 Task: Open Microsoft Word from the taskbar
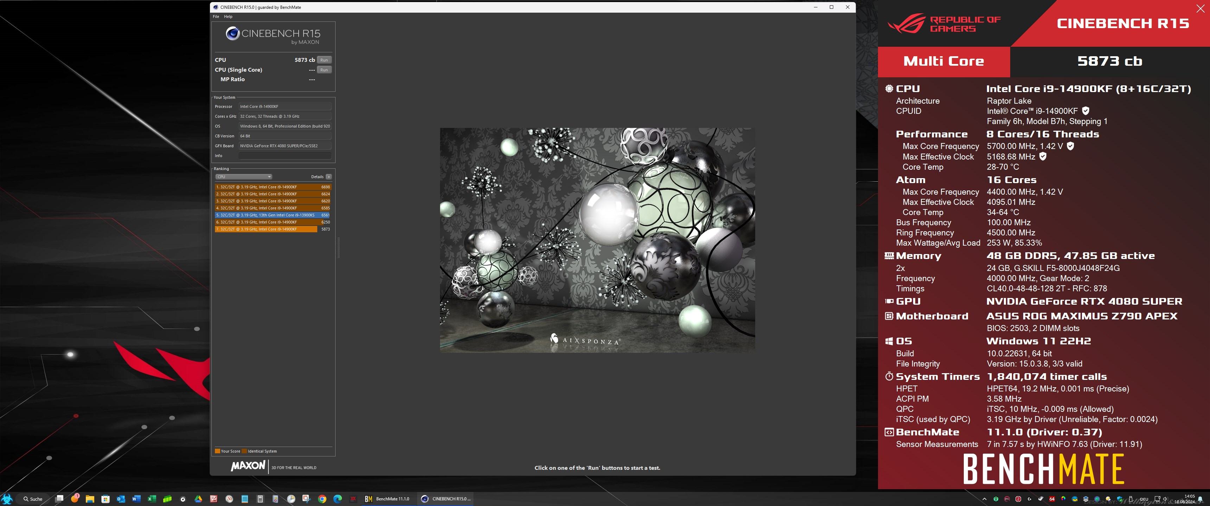click(136, 499)
